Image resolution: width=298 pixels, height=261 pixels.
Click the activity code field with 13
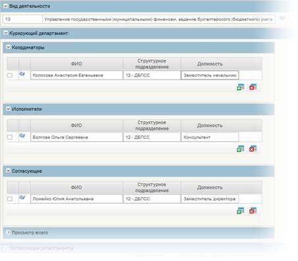tap(22, 19)
